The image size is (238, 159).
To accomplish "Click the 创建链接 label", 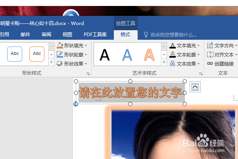I will [x=224, y=64].
